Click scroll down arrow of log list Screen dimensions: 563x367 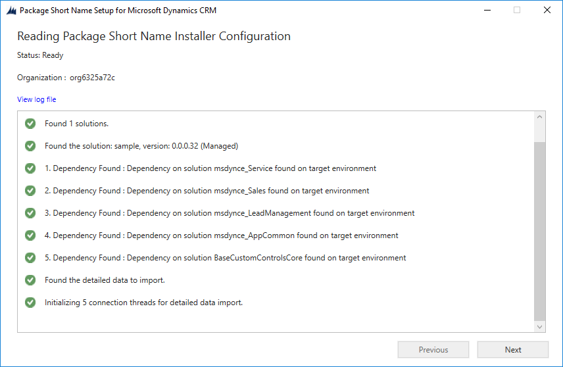pyautogui.click(x=539, y=327)
